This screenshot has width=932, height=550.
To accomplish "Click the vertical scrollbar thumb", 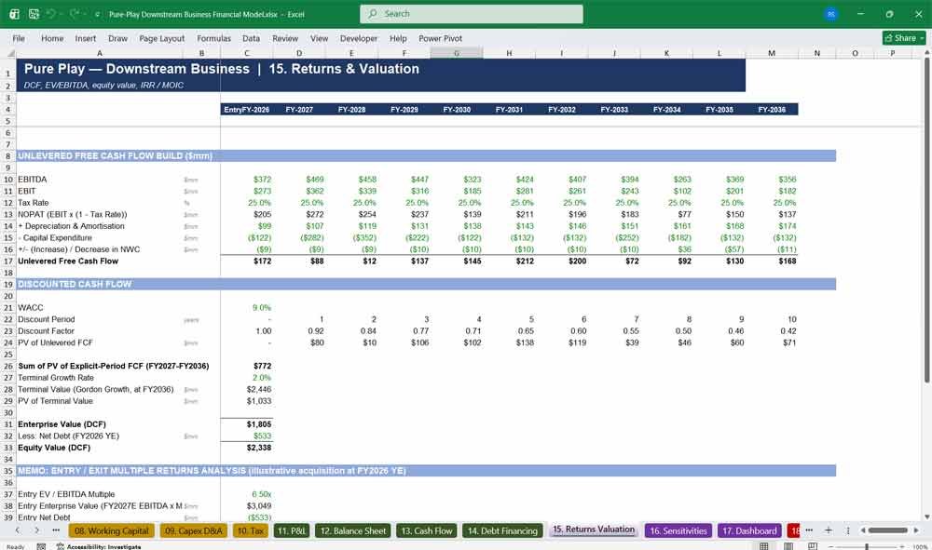I will (926, 220).
